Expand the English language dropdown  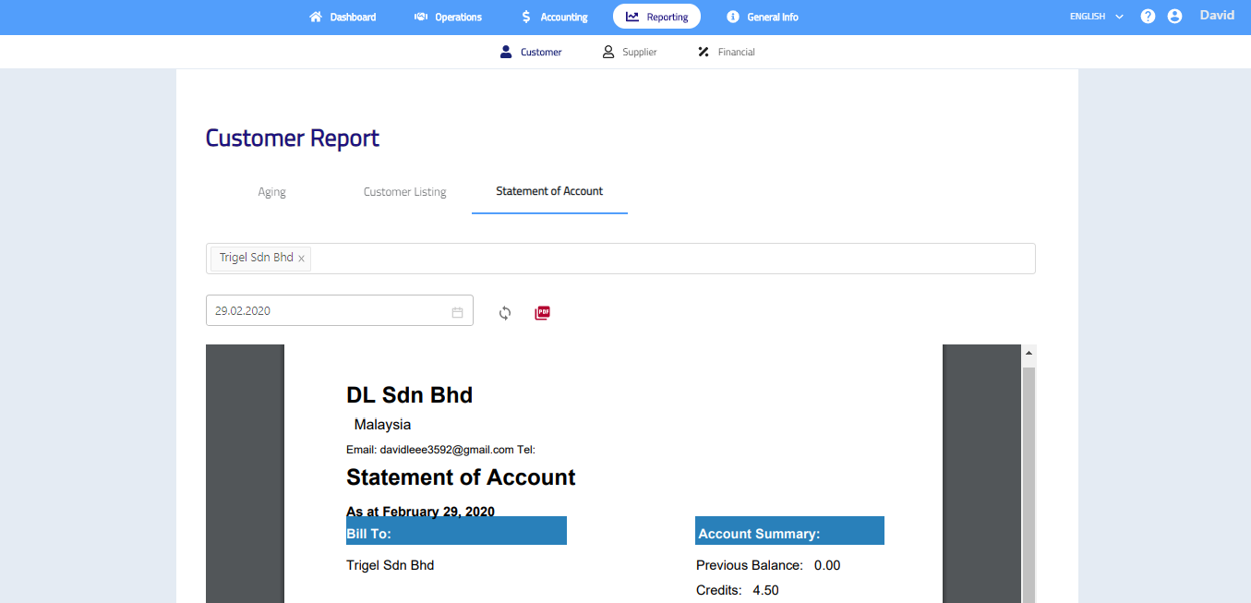tap(1096, 17)
